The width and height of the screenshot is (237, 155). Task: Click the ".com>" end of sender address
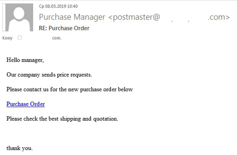(x=219, y=17)
